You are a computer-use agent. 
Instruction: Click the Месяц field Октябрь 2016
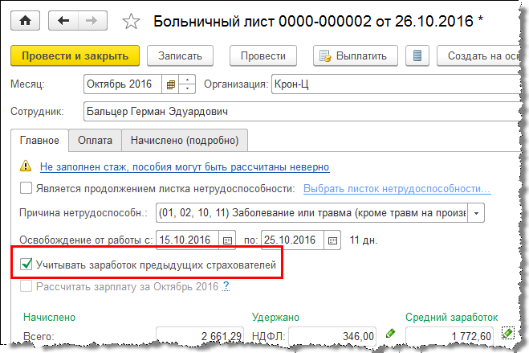[x=123, y=84]
